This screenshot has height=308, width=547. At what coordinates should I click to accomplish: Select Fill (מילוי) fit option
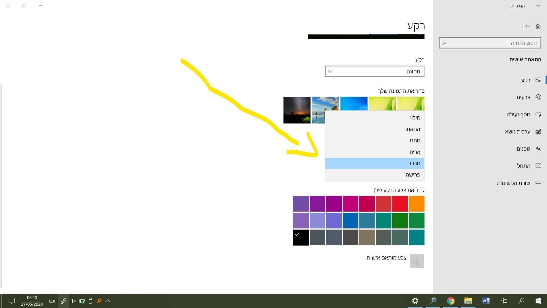[x=415, y=117]
